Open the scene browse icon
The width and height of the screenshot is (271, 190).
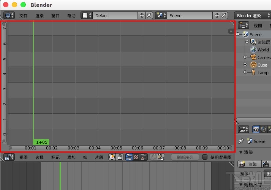click(161, 15)
